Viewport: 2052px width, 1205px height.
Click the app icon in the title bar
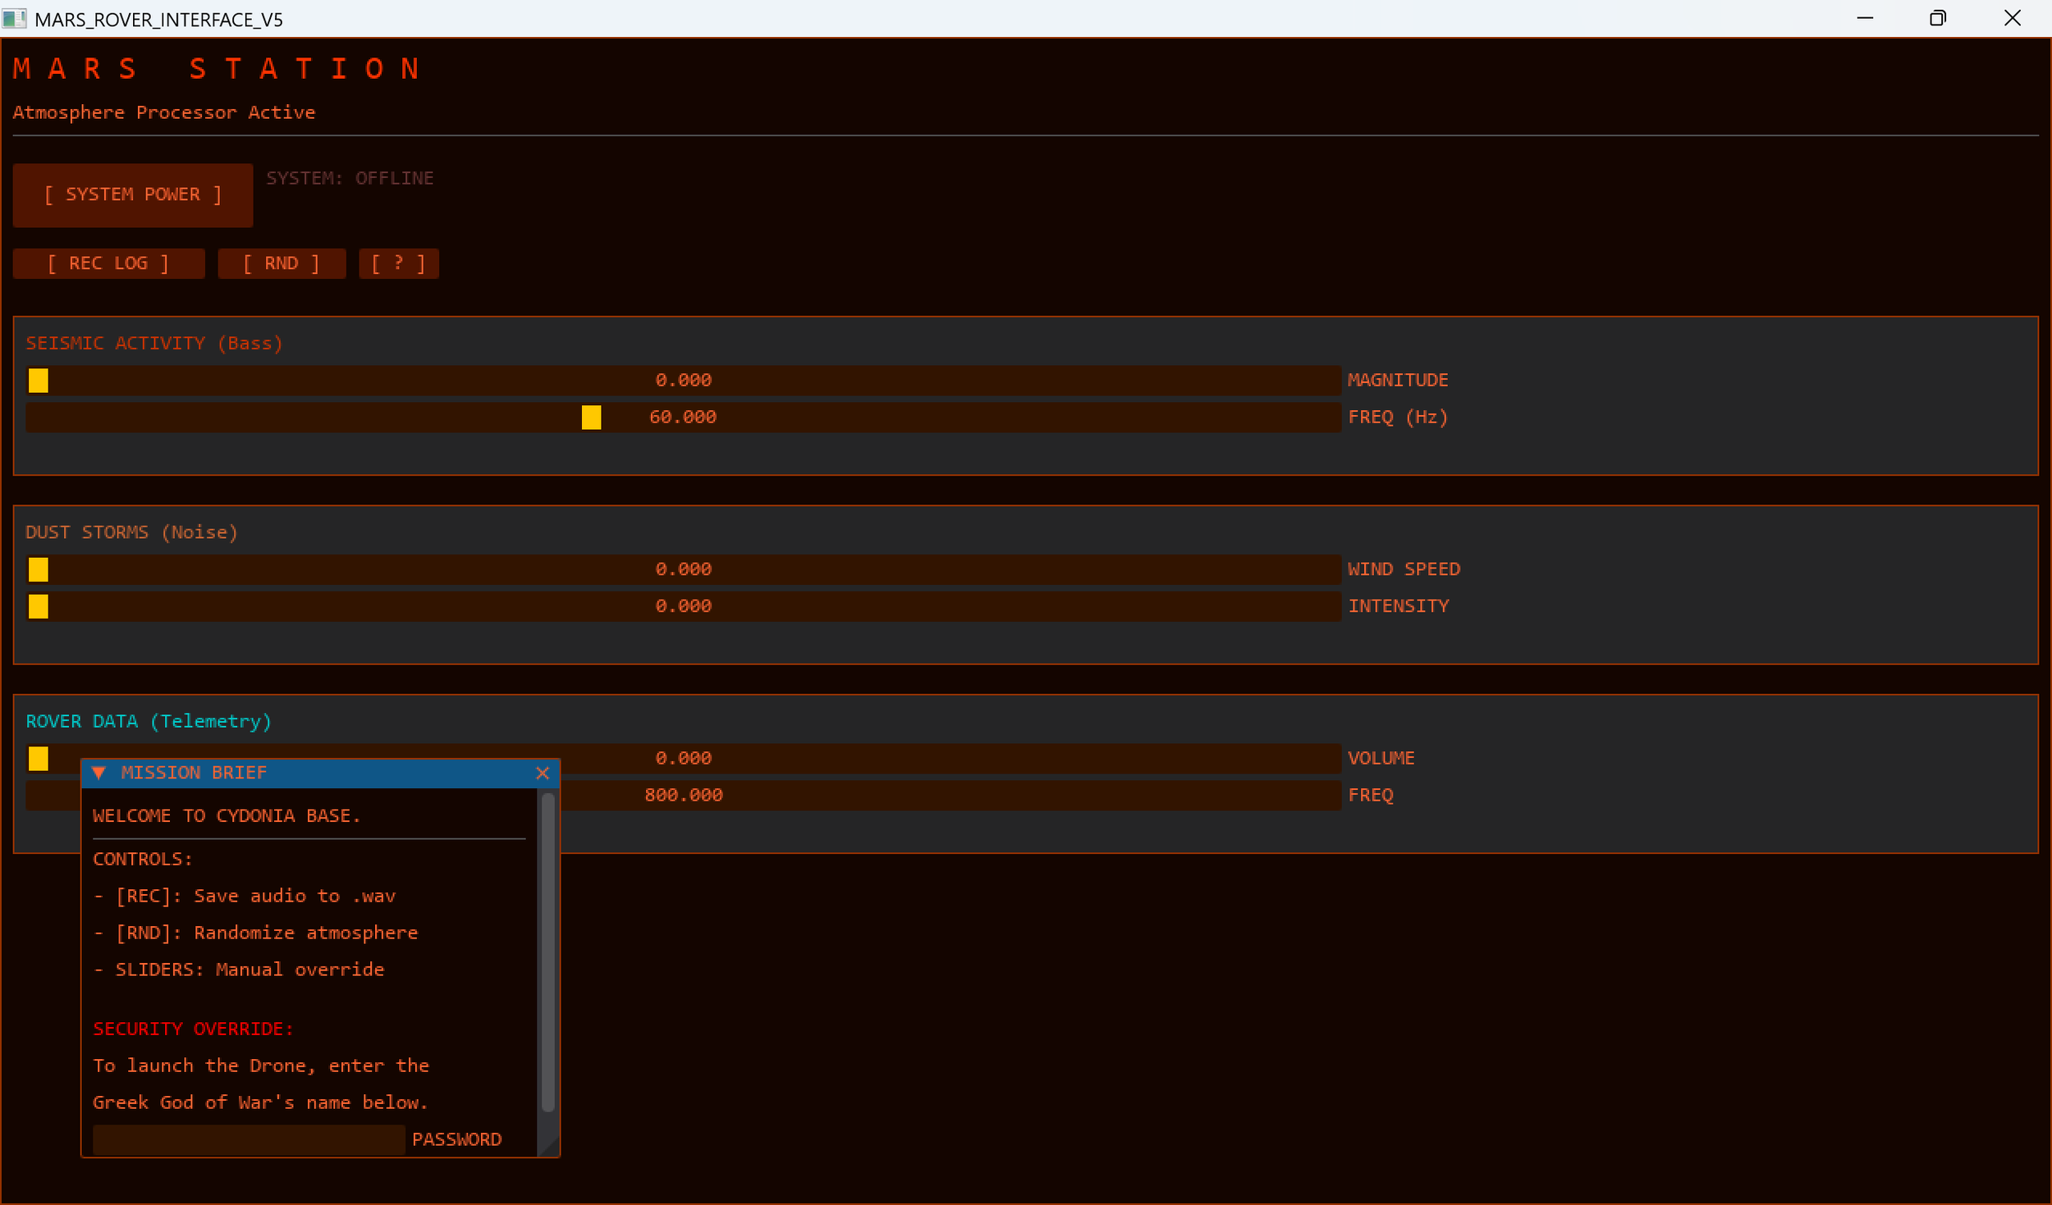click(16, 18)
